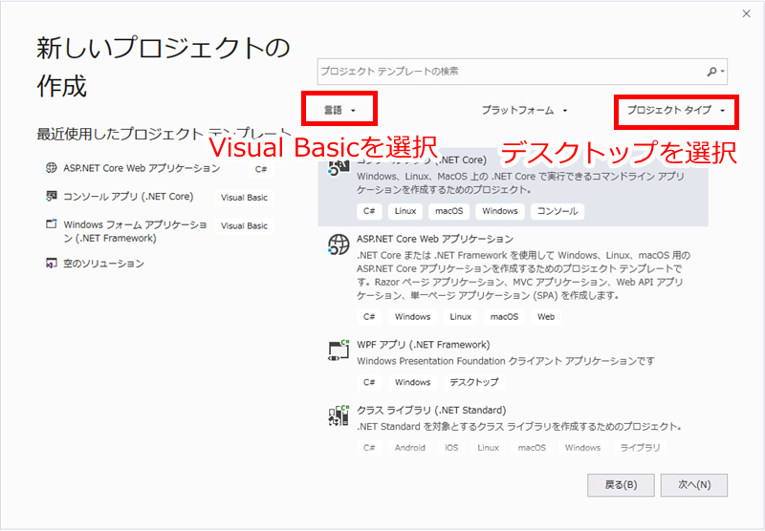Click the search magnifier icon
Image resolution: width=765 pixels, height=531 pixels.
(x=712, y=72)
